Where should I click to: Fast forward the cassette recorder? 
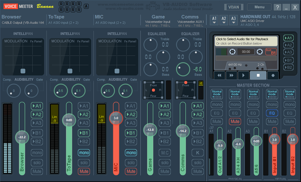pos(231,75)
